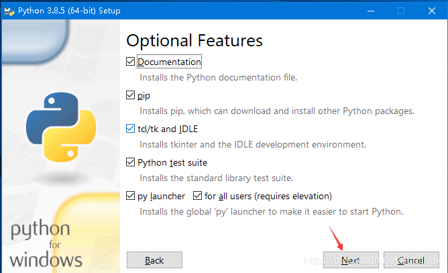Click the Back button
This screenshot has height=273, width=448.
point(154,260)
